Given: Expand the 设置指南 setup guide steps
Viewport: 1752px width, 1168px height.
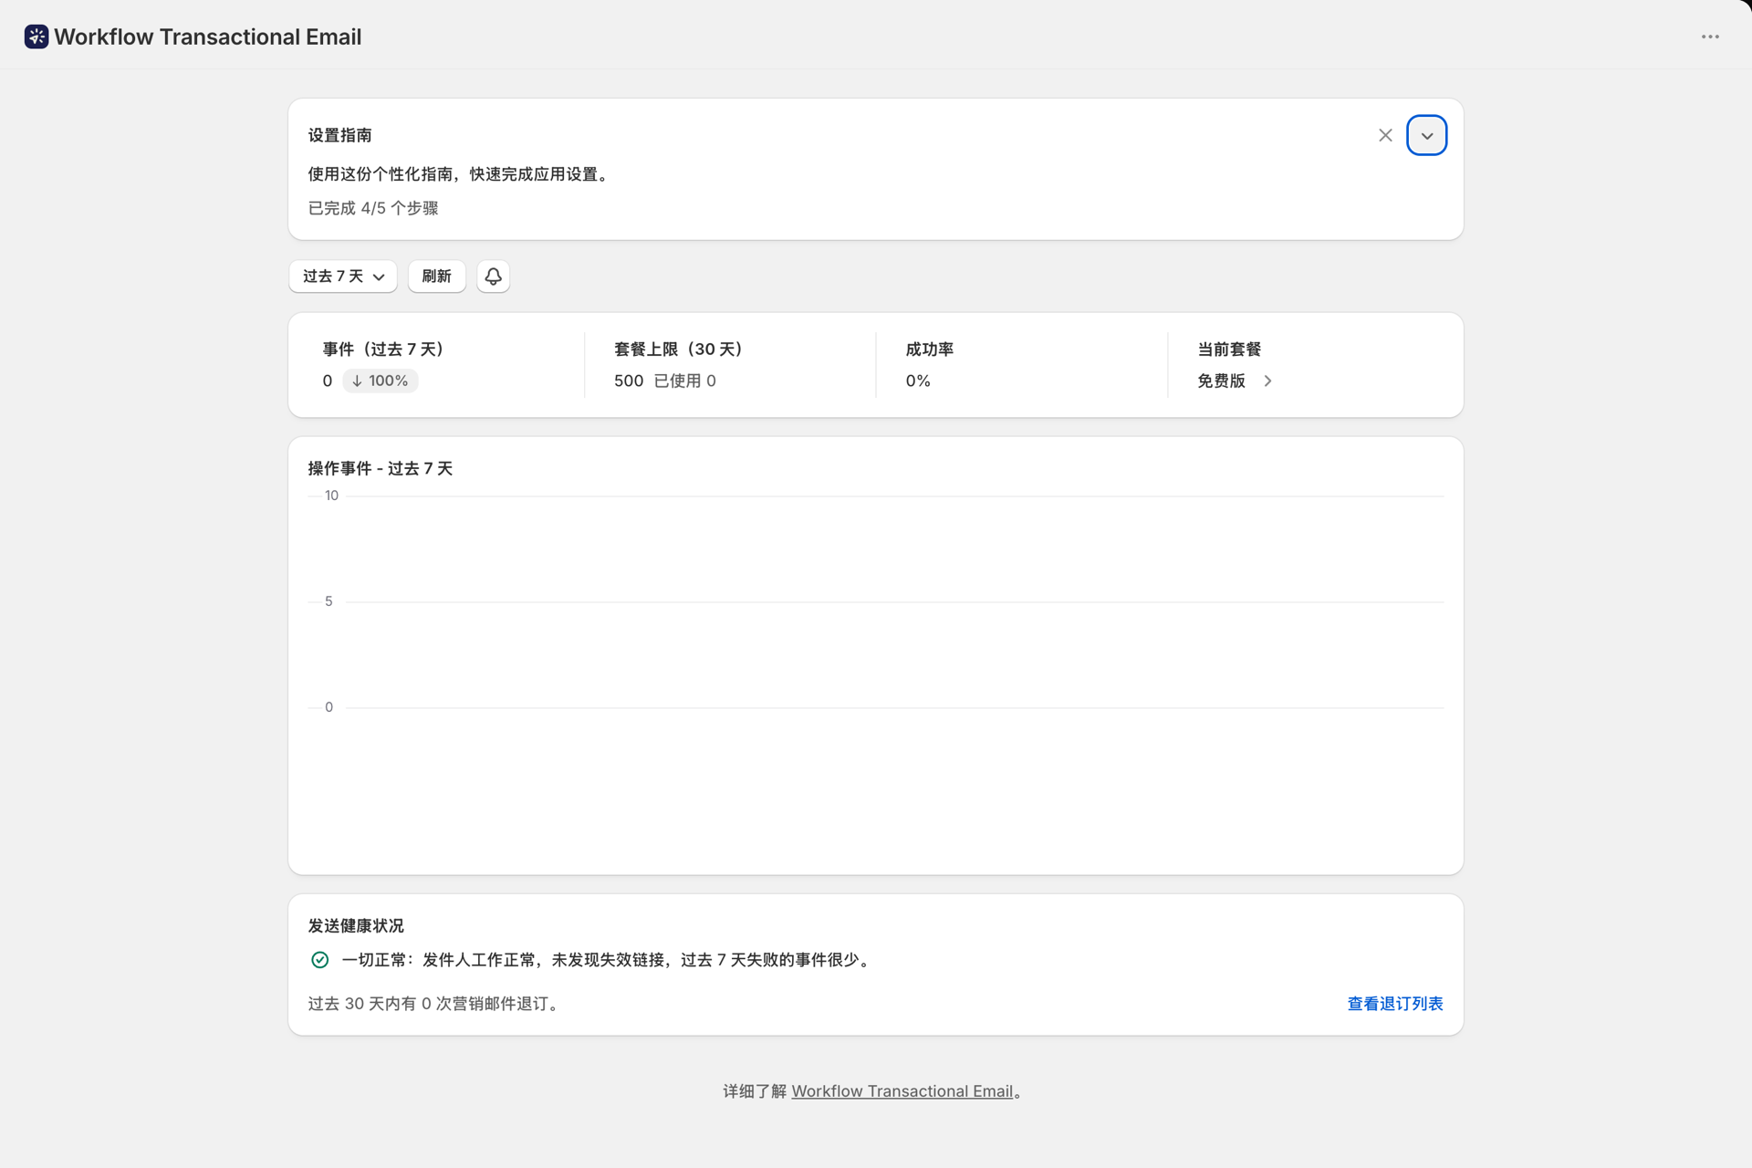Looking at the screenshot, I should 1426,135.
